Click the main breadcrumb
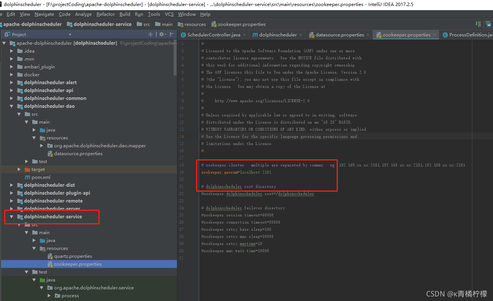Viewport: 493px width, 301px height. [x=164, y=24]
